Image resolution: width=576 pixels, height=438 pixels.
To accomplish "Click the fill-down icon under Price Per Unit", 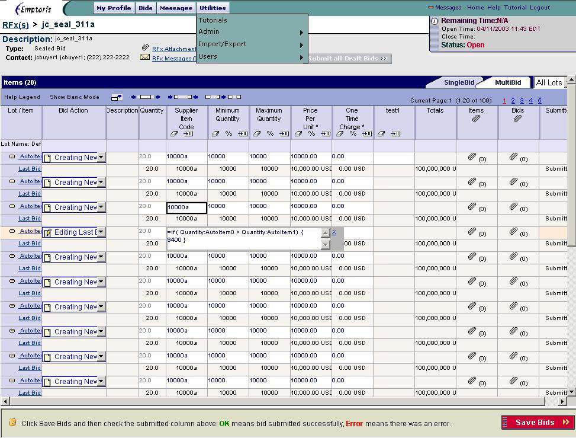I will point(326,134).
